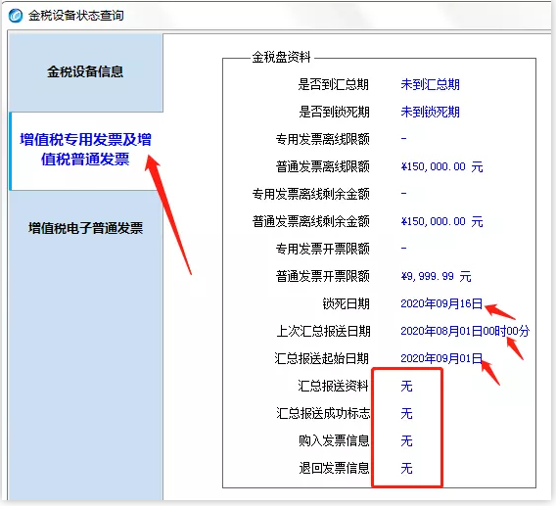This screenshot has width=556, height=506.
Task: Click the 上次汇总报送日期 value 2020年08月01日00时00分
Action: click(x=465, y=331)
